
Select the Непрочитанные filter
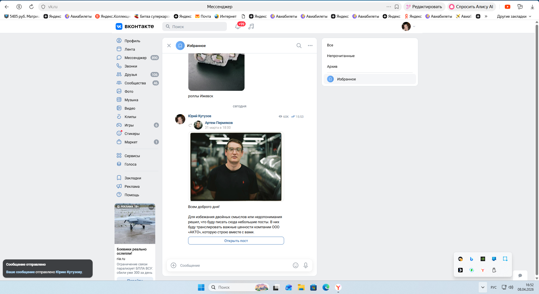coord(341,56)
